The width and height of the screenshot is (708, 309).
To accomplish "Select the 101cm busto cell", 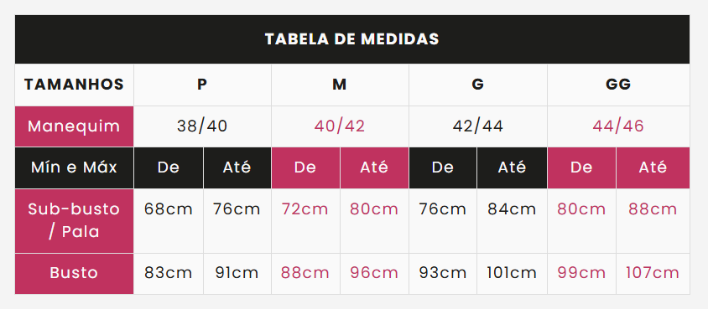I will (x=512, y=274).
